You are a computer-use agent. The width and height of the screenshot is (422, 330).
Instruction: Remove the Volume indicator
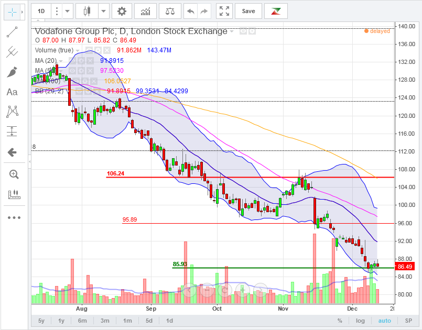[x=107, y=50]
